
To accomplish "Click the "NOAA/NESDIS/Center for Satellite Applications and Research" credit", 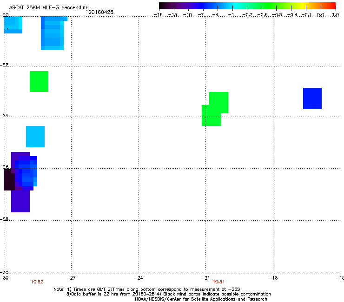I will 201,299.
